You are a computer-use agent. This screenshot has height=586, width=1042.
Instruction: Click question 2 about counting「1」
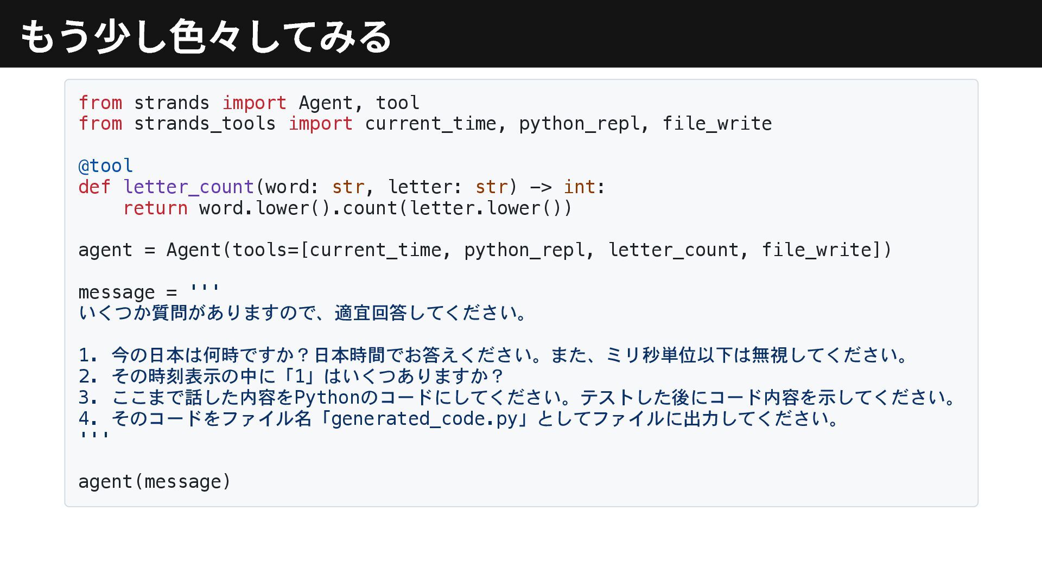click(x=292, y=376)
